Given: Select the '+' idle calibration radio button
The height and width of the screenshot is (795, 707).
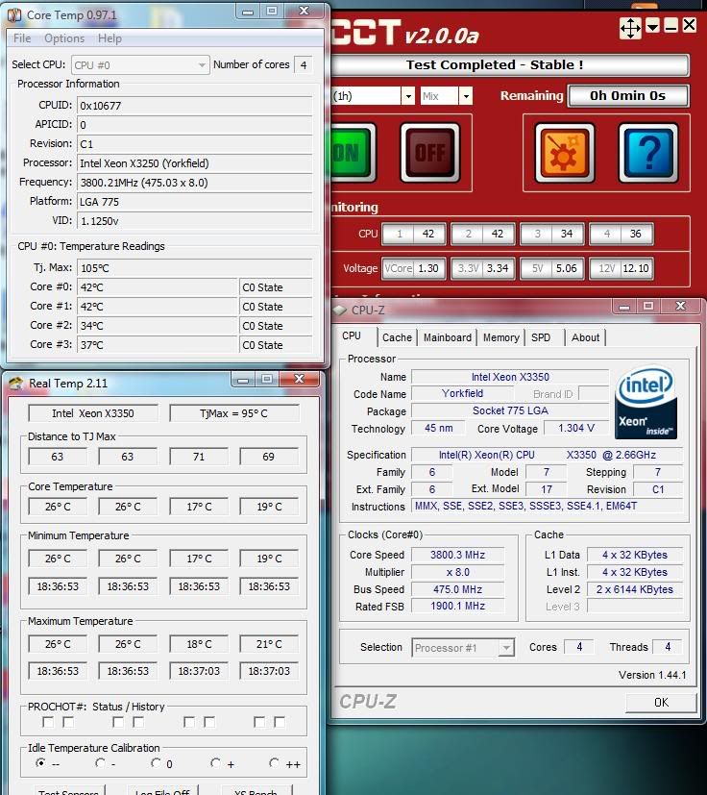Looking at the screenshot, I should (x=215, y=762).
